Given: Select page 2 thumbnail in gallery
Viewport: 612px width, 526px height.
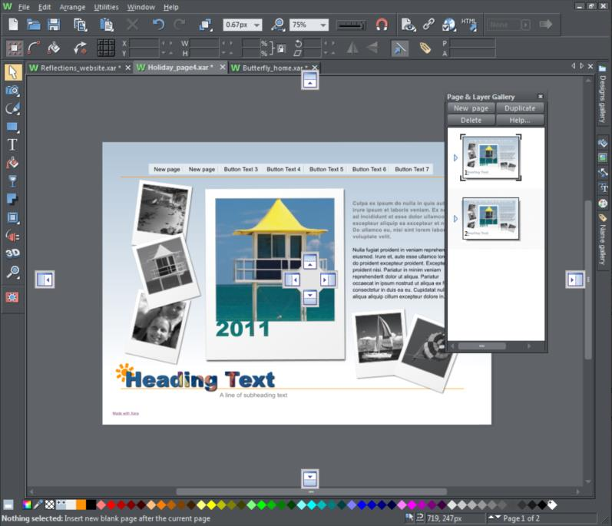Looking at the screenshot, I should point(491,218).
